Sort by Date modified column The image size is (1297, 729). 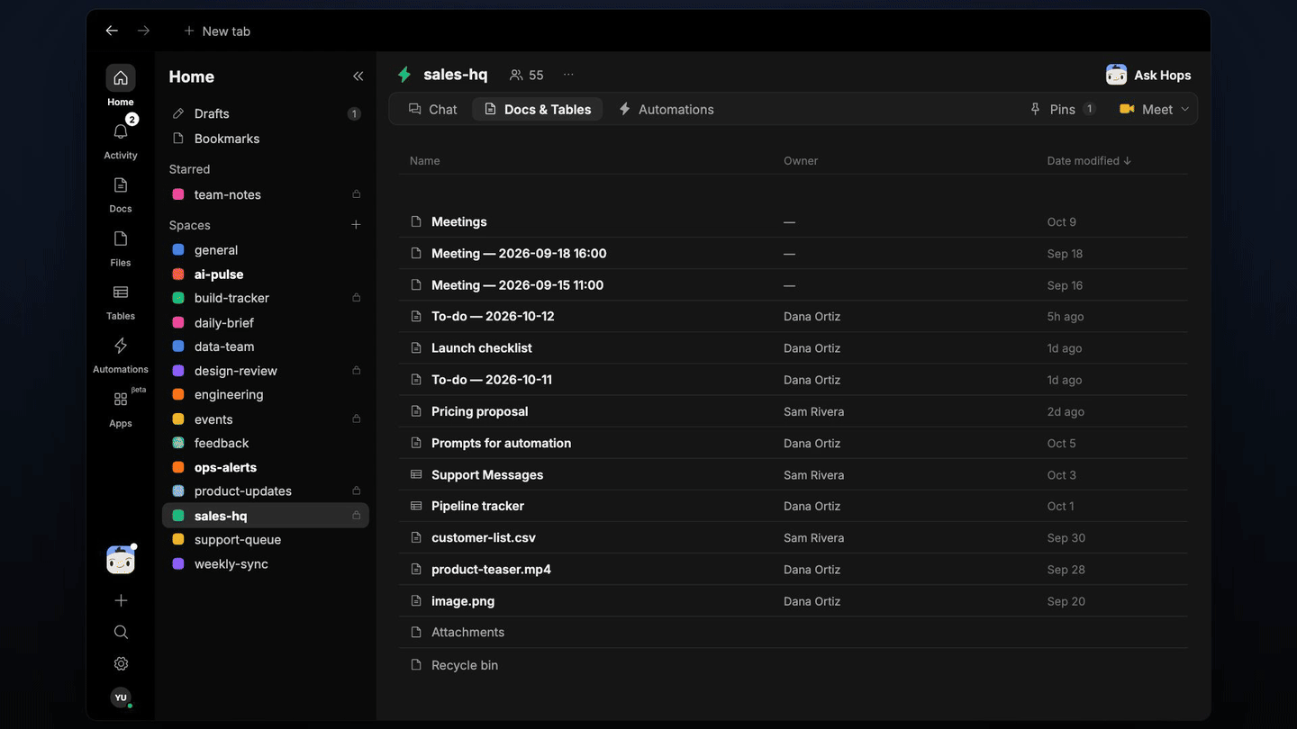point(1089,160)
